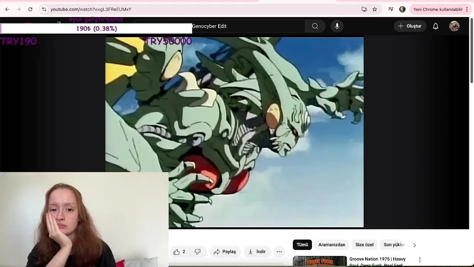Open Chrome profile avatar in toolbar
This screenshot has height=267, width=474.
pos(402,9)
